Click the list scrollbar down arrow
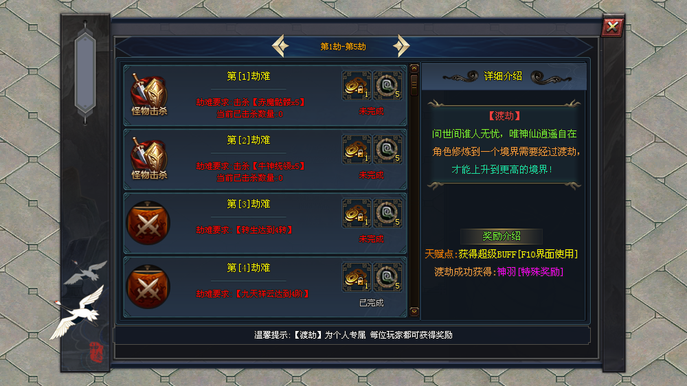Image resolution: width=687 pixels, height=386 pixels. pyautogui.click(x=414, y=312)
